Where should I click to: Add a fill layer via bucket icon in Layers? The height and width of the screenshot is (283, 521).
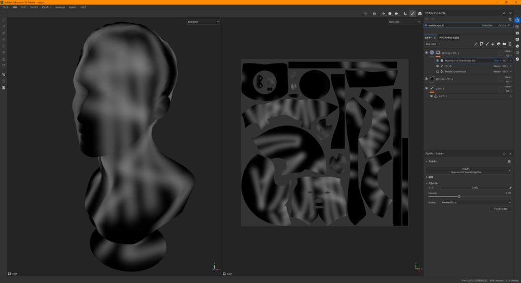coord(493,44)
